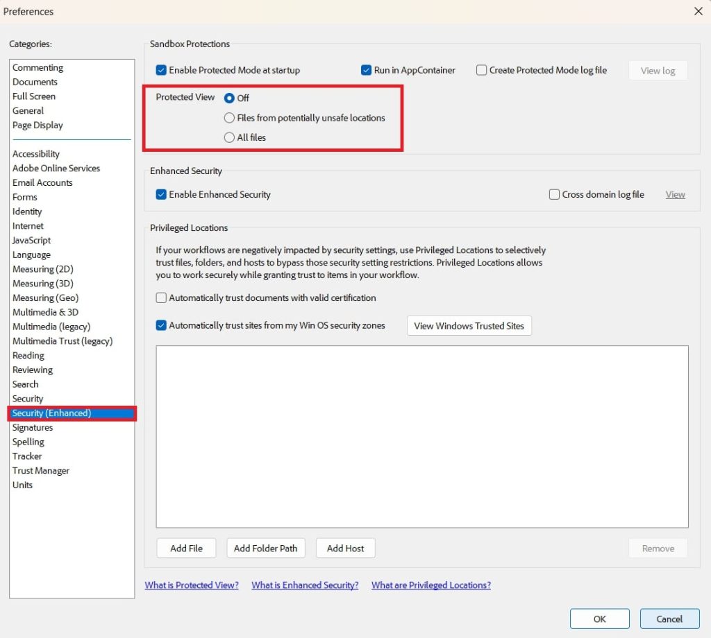This screenshot has height=638, width=711.
Task: Open What is Protected View link
Action: point(192,585)
